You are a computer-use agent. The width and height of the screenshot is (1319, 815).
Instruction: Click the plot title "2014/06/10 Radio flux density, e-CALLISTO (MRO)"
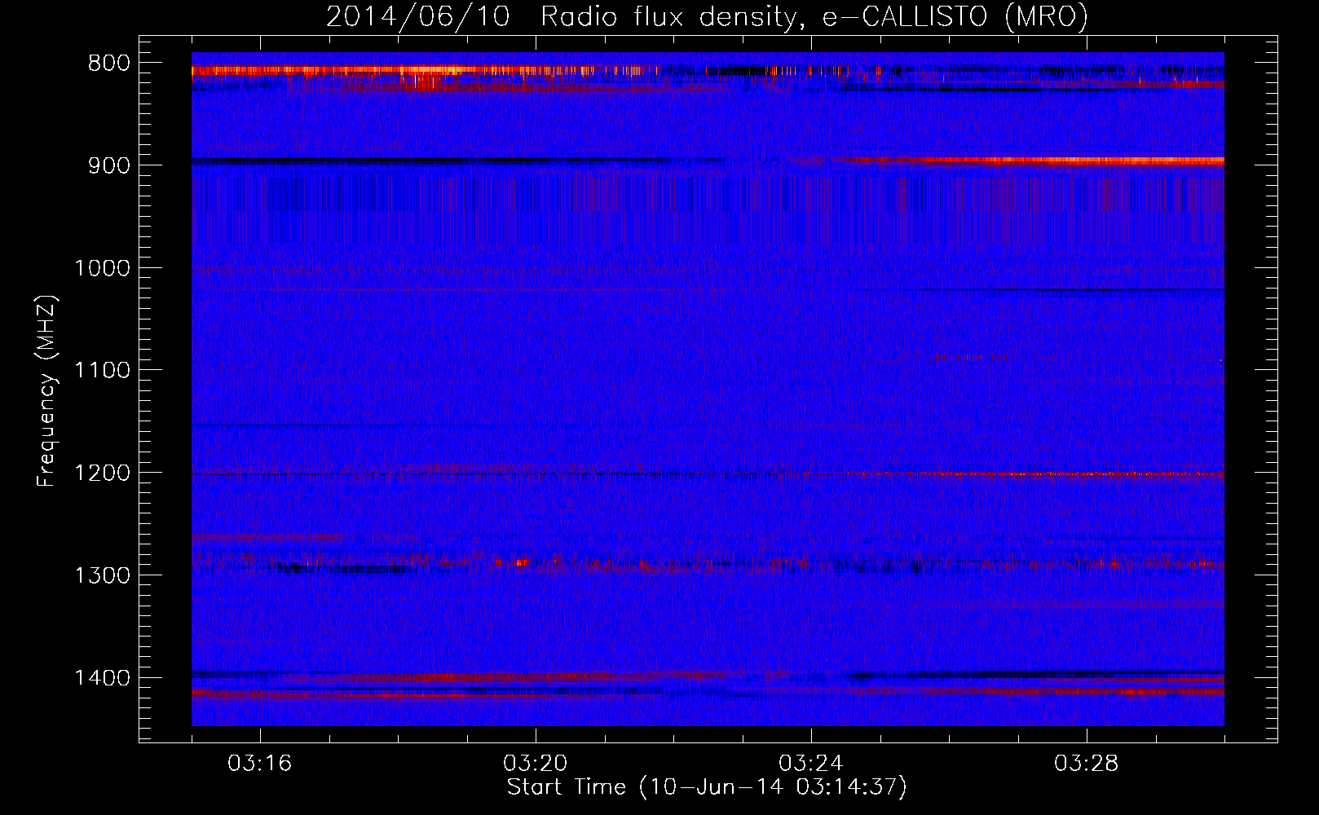(x=707, y=16)
